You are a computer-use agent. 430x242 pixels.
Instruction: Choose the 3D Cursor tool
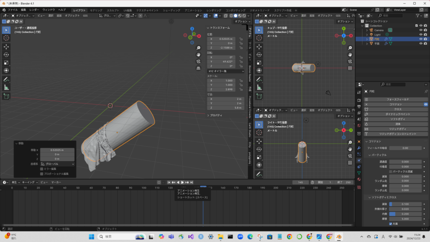6,38
